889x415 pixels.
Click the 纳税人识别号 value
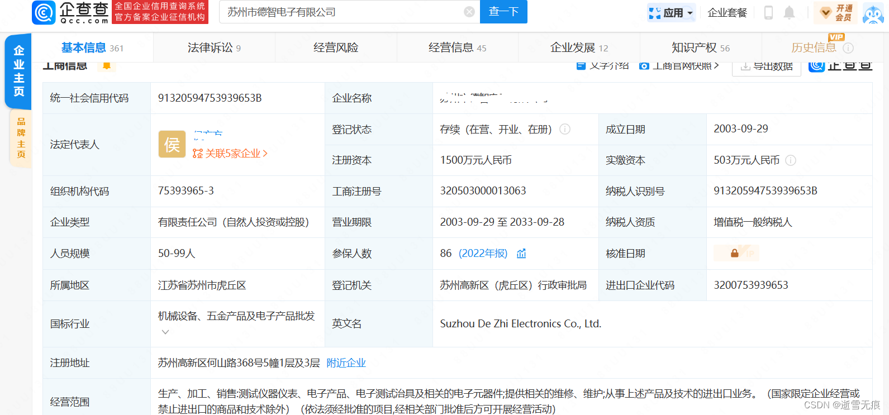pyautogui.click(x=766, y=191)
